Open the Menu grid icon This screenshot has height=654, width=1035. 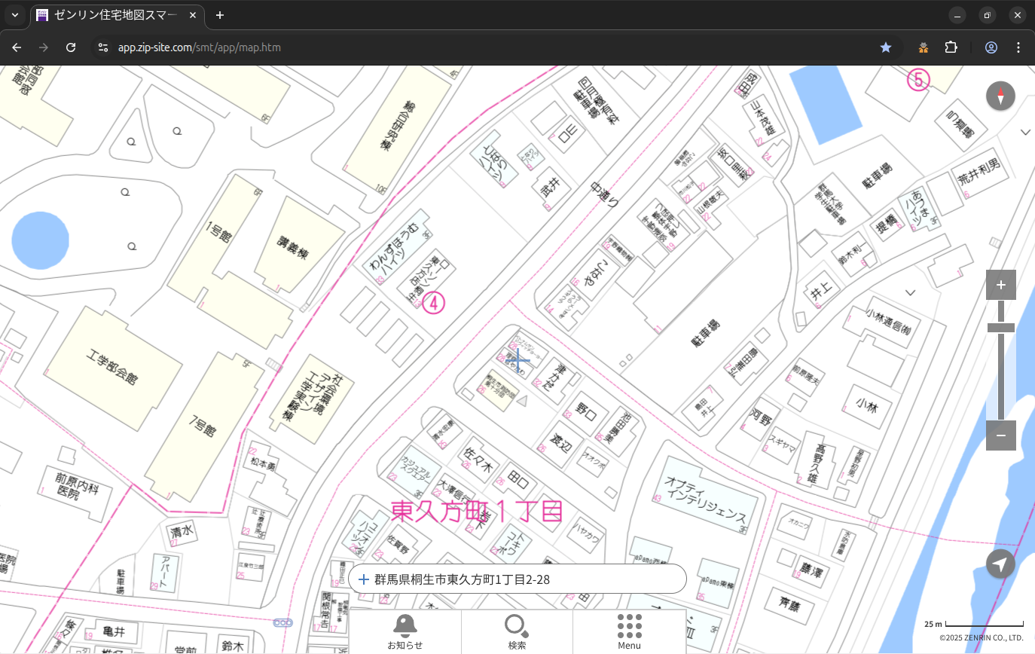(x=629, y=631)
